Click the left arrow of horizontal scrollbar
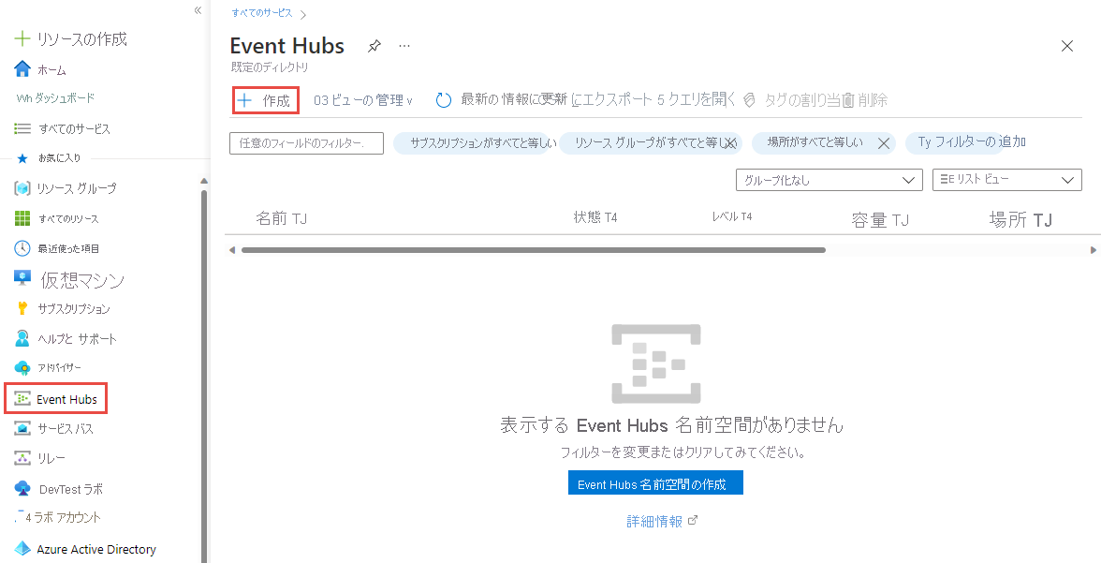1101x563 pixels. 232,249
